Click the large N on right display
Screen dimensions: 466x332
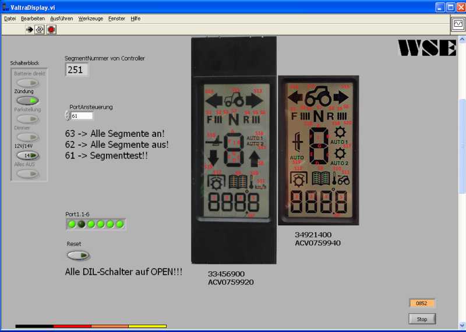point(318,116)
